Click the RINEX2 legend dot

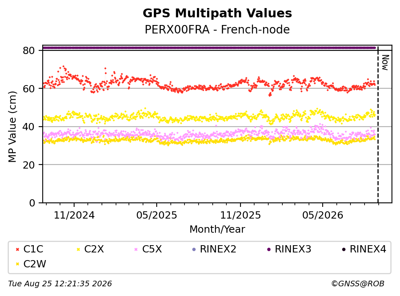pyautogui.click(x=194, y=250)
